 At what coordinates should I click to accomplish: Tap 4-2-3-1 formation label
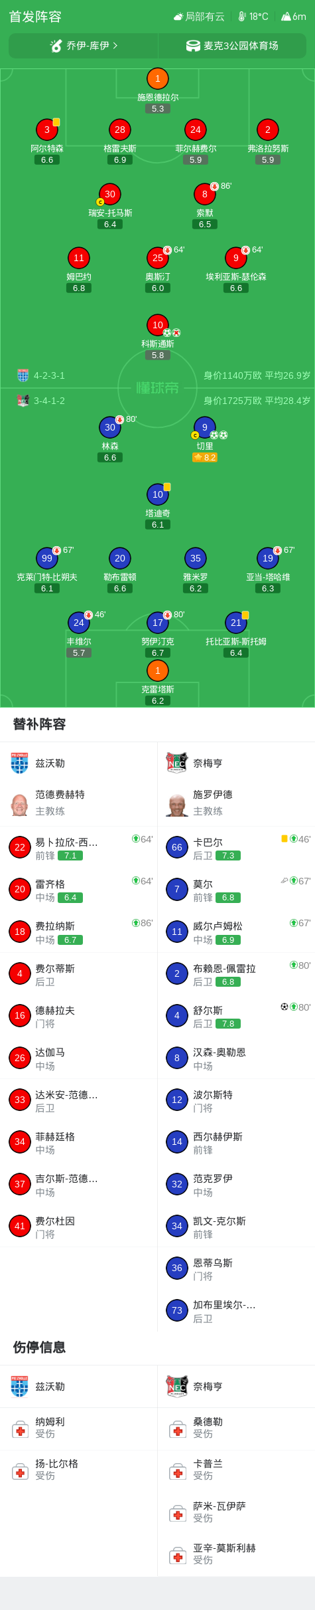coord(49,375)
